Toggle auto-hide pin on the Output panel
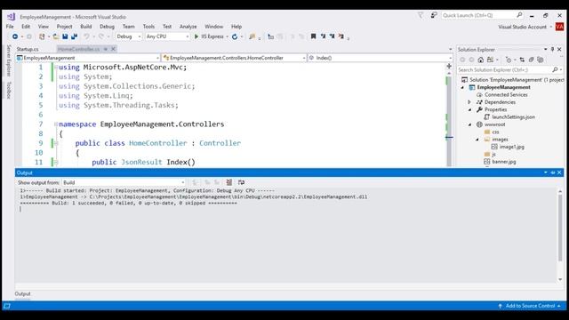 [x=553, y=172]
